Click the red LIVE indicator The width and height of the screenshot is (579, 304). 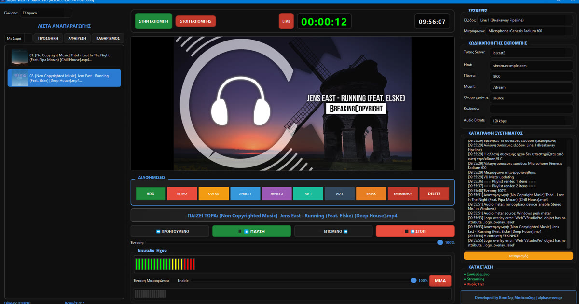(x=286, y=21)
